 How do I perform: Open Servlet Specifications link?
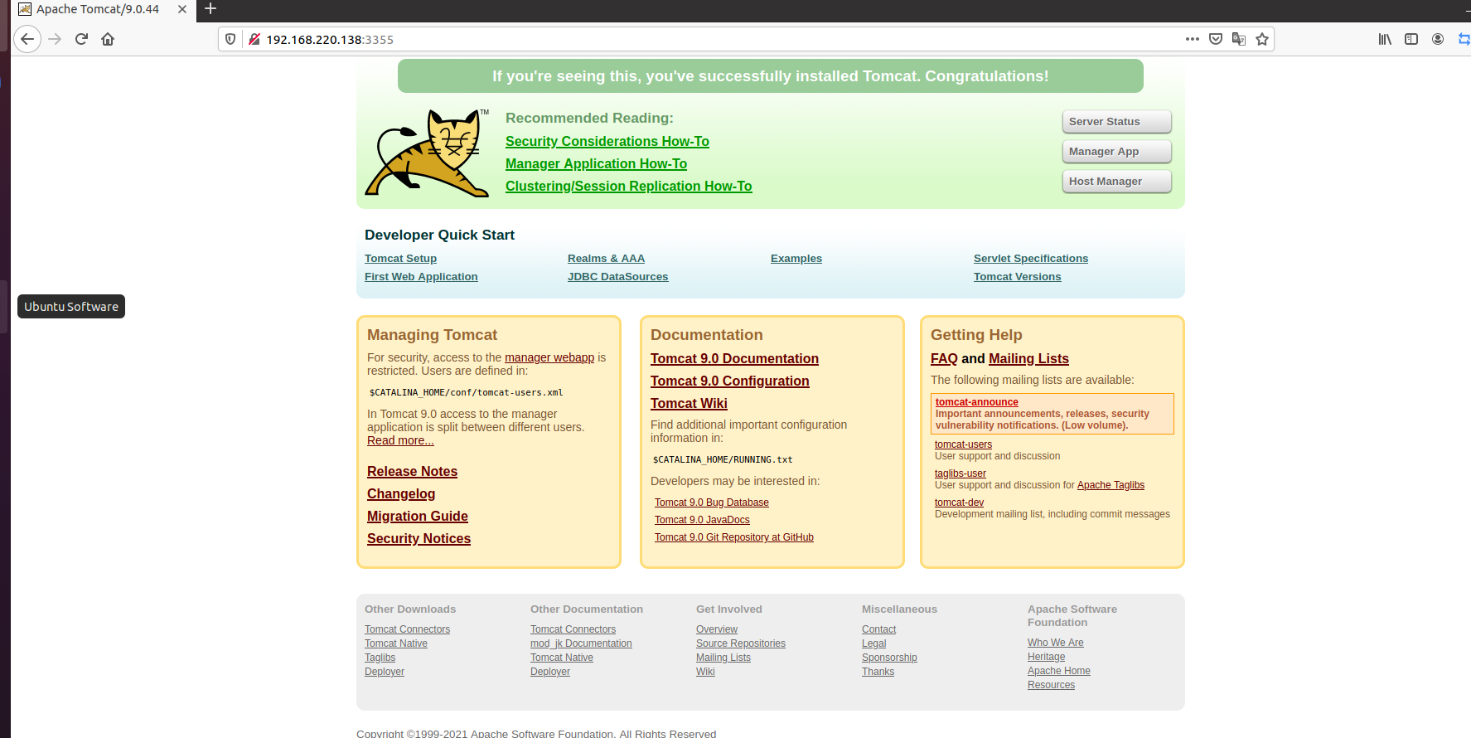(x=1031, y=259)
